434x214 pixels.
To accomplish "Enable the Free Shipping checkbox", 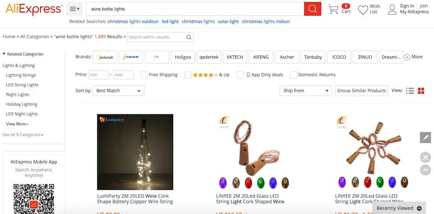I will [x=145, y=75].
